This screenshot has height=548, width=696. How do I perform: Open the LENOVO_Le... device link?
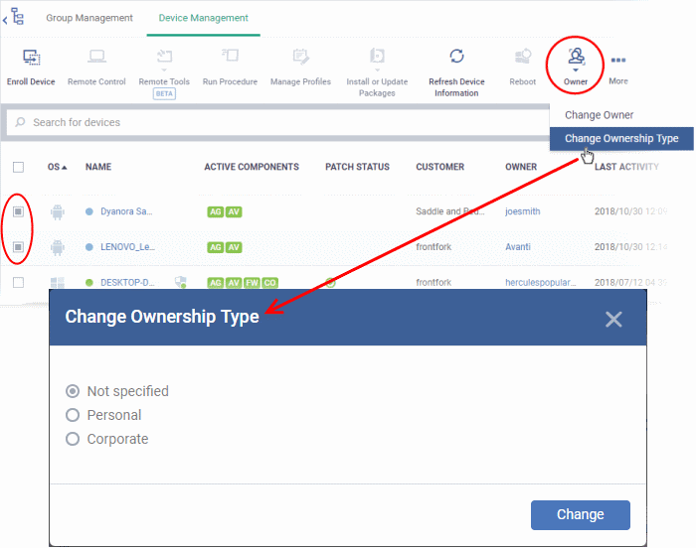tap(128, 247)
